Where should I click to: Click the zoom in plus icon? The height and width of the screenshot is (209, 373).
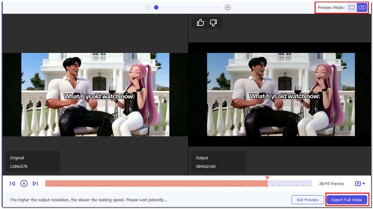pos(228,7)
